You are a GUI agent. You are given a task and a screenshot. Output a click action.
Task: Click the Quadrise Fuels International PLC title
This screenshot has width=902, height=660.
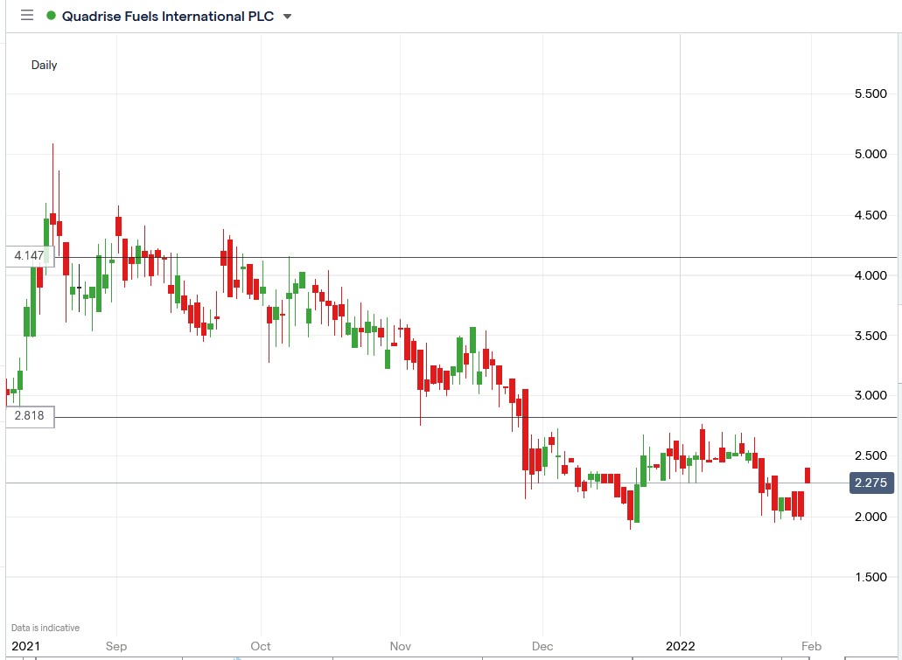point(168,15)
